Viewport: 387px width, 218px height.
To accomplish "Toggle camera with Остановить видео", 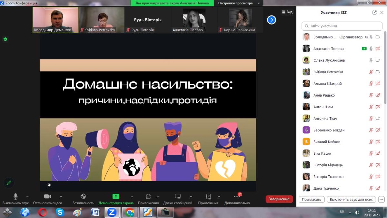I will point(47,196).
